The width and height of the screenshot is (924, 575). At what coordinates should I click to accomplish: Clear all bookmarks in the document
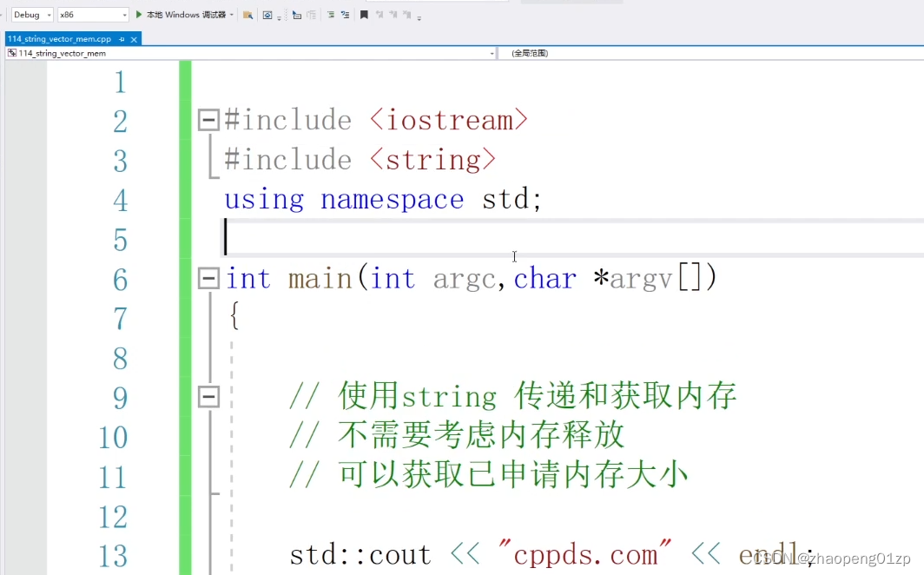[407, 15]
